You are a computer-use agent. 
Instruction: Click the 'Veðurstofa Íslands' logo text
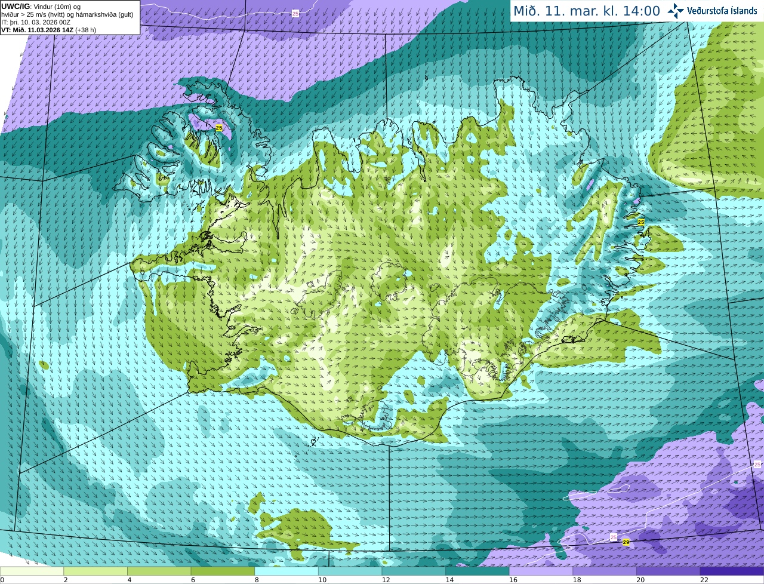(722, 11)
